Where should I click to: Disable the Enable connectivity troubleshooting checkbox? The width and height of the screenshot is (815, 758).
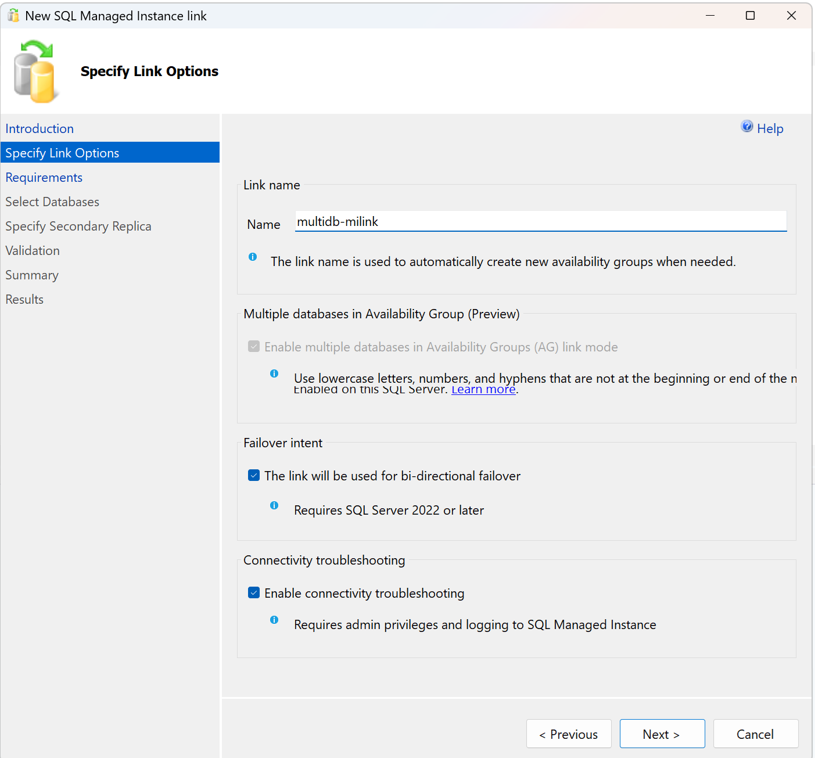(x=254, y=593)
